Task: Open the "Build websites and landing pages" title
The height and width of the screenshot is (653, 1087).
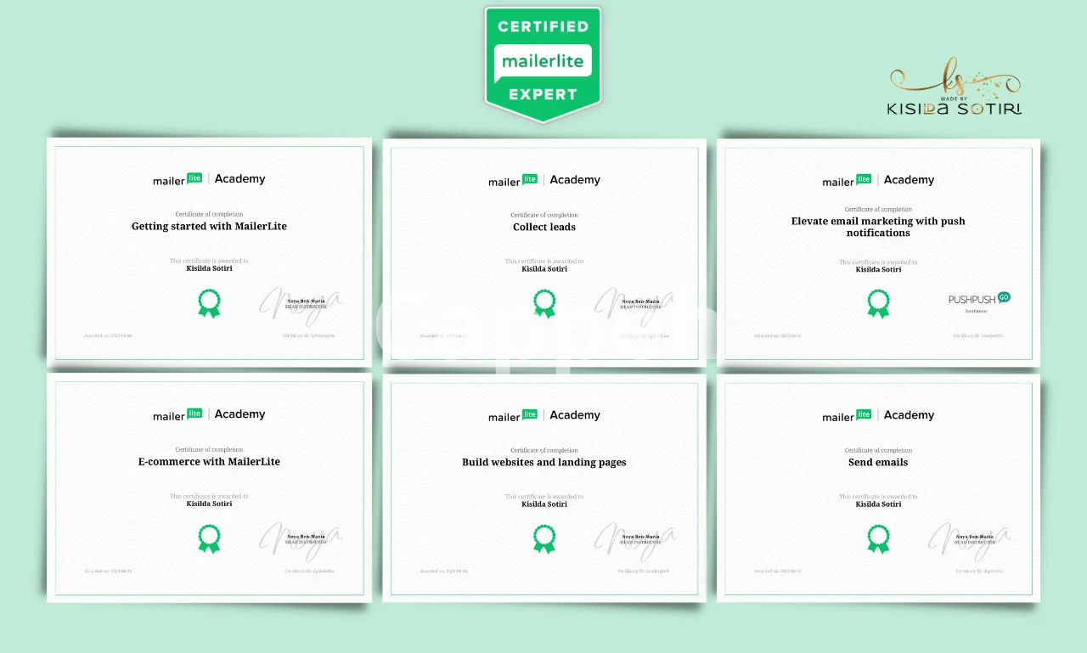Action: coord(544,463)
